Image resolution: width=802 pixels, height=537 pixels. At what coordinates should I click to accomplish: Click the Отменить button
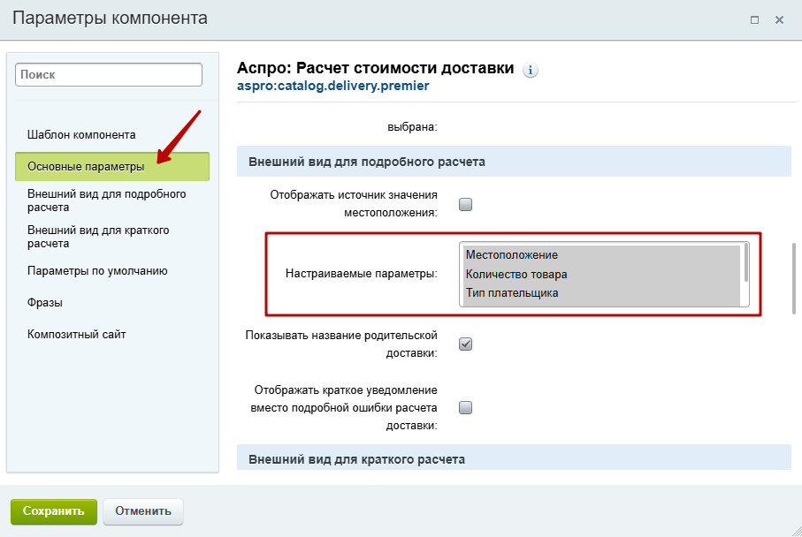tap(143, 511)
